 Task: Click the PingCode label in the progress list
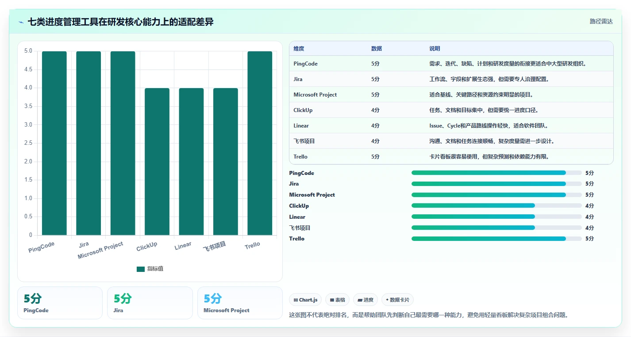tap(302, 173)
